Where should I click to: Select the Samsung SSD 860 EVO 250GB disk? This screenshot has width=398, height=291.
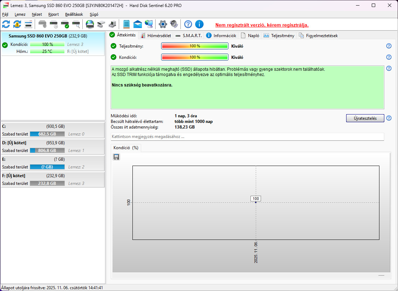coord(53,44)
